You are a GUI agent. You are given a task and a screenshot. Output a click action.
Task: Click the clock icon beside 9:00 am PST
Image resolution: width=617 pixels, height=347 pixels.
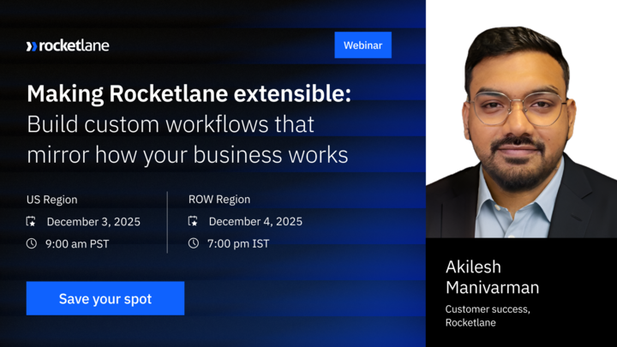tap(32, 243)
